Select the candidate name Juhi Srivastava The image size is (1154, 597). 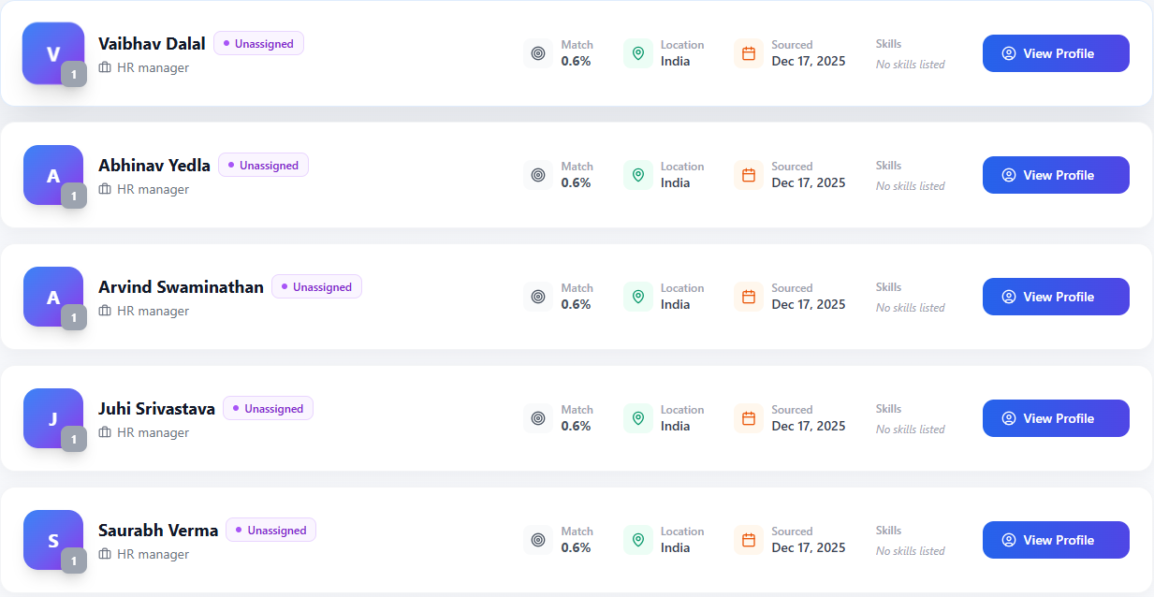tap(156, 409)
